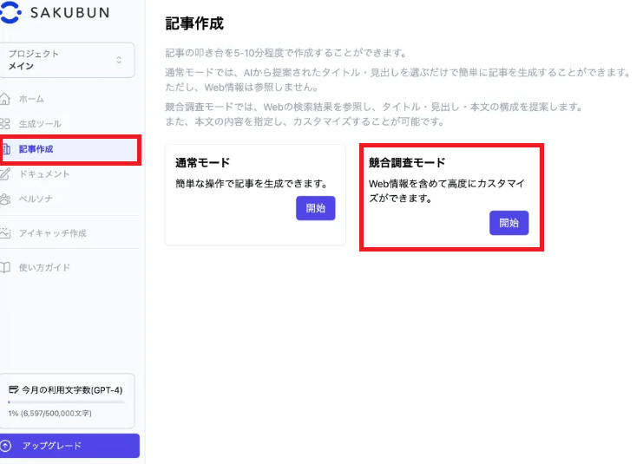The image size is (643, 464).
Task: Open ドキュメント from the sidebar
Action: pyautogui.click(x=44, y=174)
